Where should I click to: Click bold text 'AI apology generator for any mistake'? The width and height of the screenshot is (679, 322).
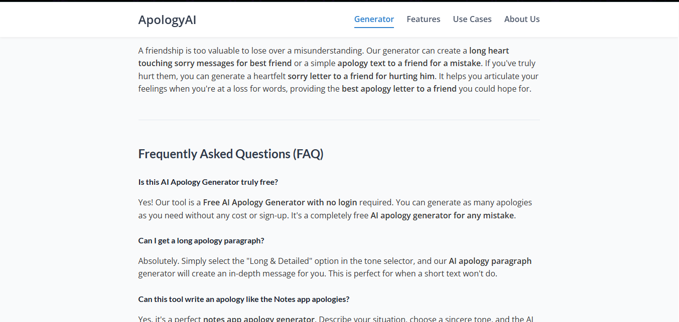click(443, 215)
